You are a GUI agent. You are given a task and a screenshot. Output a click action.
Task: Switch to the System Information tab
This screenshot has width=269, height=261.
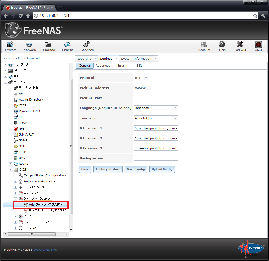(x=136, y=59)
